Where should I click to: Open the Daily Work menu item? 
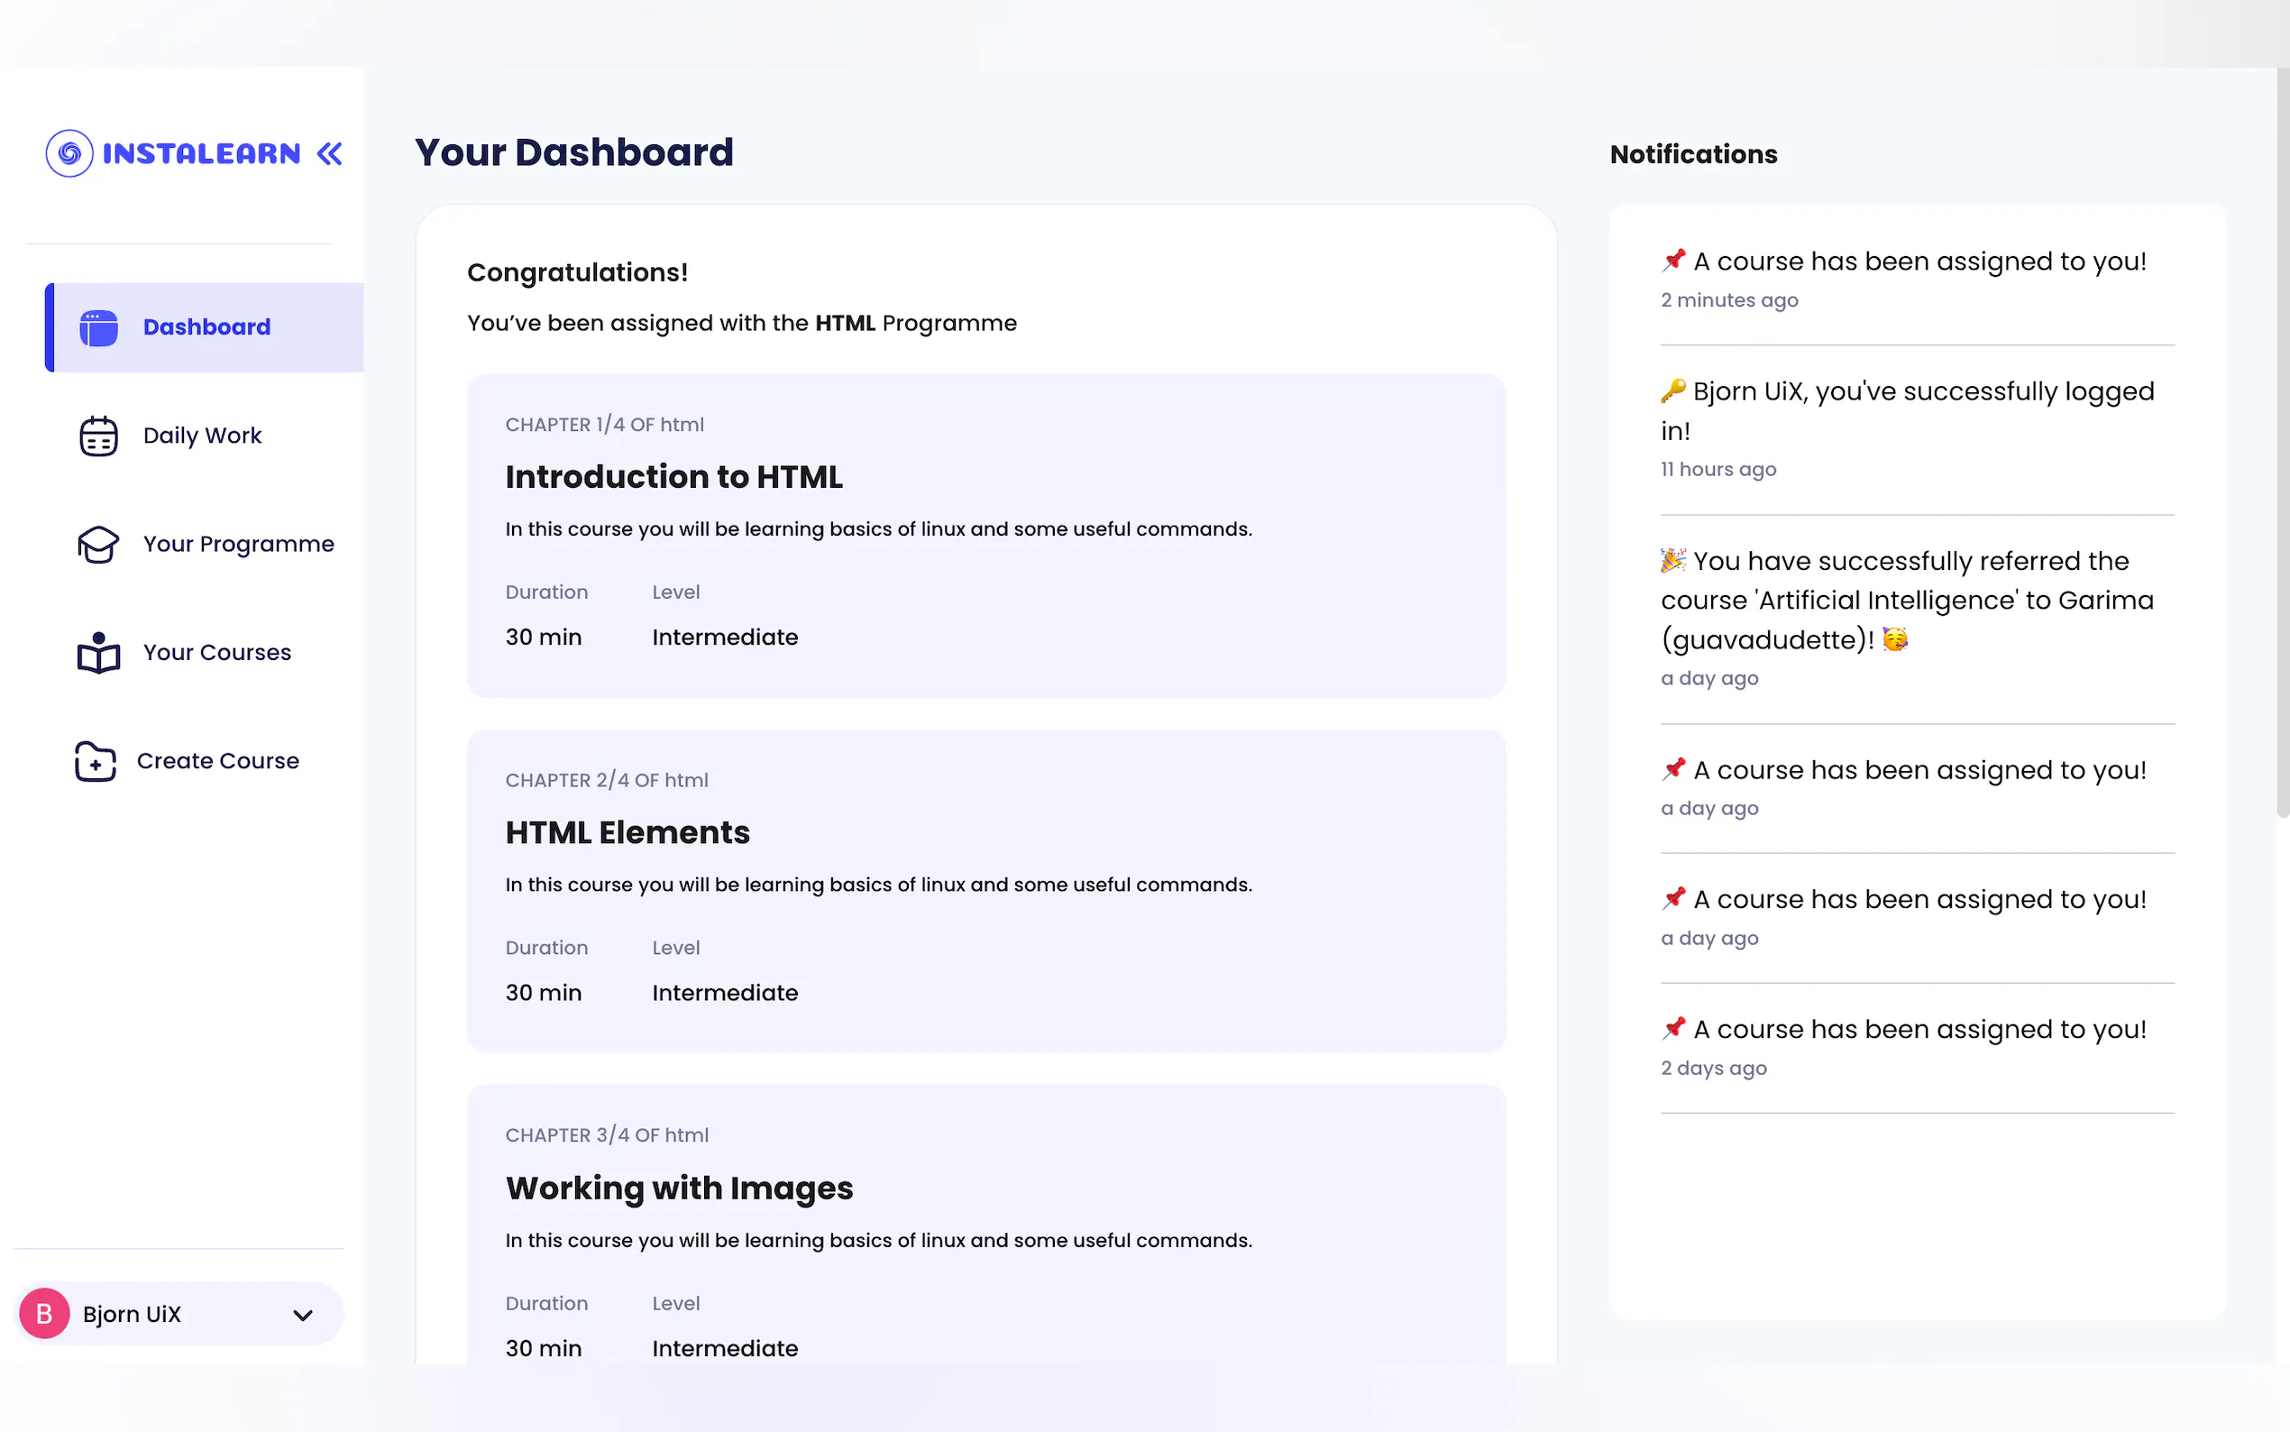point(203,436)
